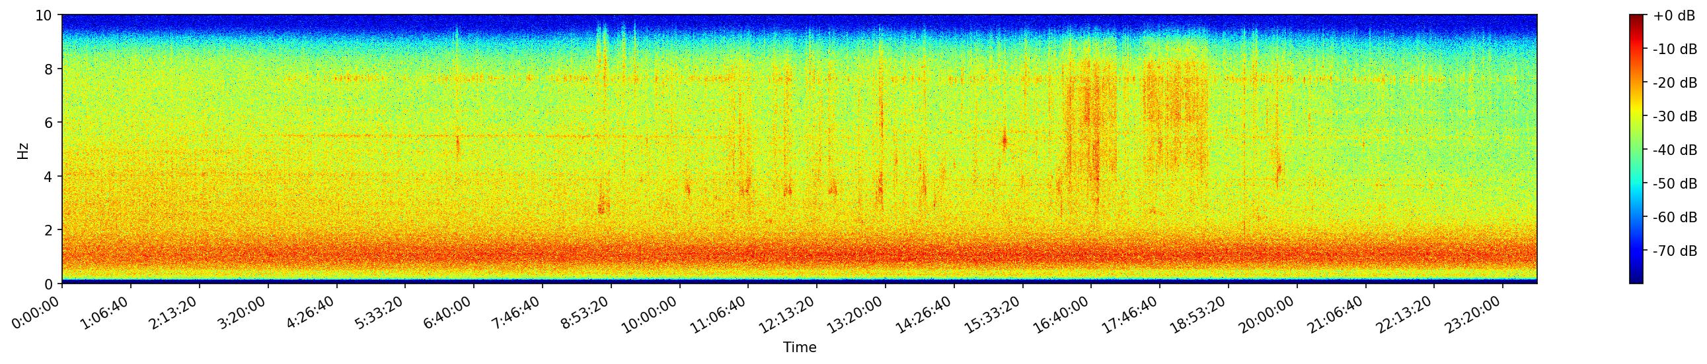
Task: Click the "-20 dB" colorbar label
Action: pyautogui.click(x=1675, y=82)
